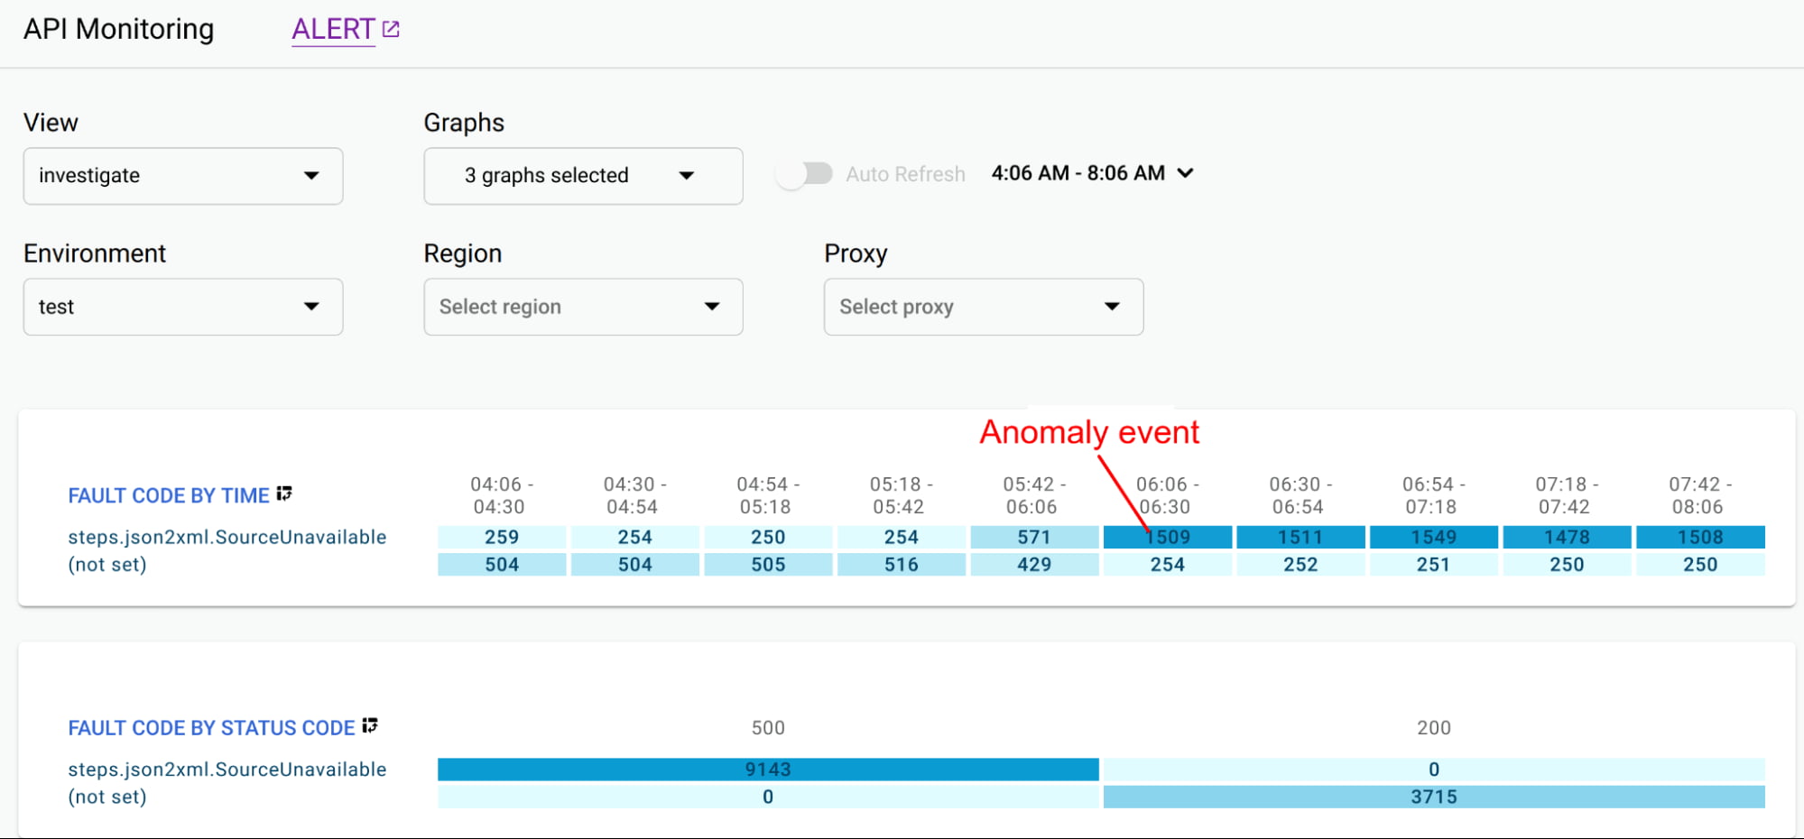Open the Select proxy dropdown
The height and width of the screenshot is (839, 1804).
984,307
